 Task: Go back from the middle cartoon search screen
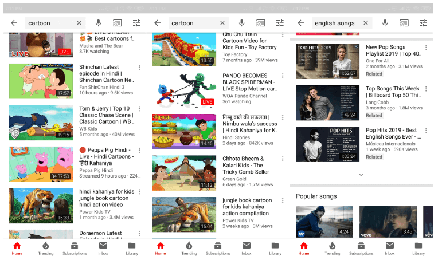(x=157, y=23)
